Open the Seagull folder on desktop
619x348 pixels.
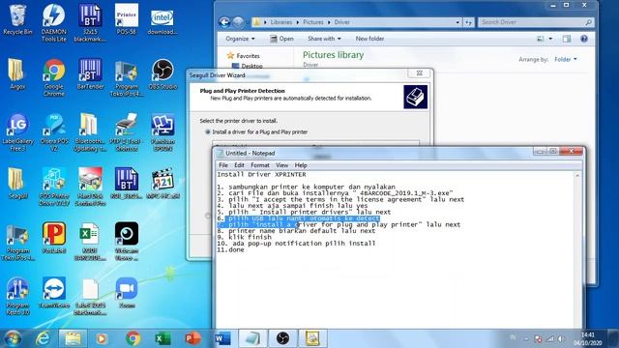pos(17,184)
